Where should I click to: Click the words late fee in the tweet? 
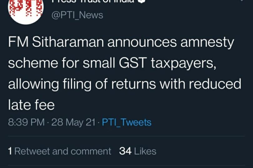31,105
